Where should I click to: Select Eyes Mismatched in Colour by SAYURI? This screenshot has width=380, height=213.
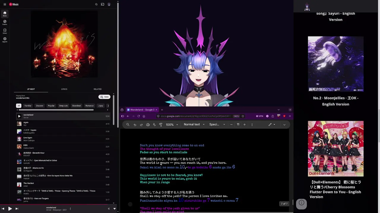(63, 162)
